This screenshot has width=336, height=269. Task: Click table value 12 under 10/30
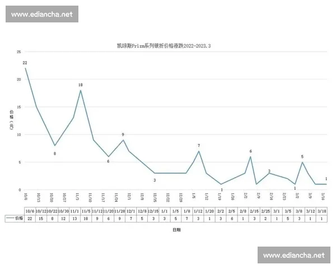pos(63,219)
